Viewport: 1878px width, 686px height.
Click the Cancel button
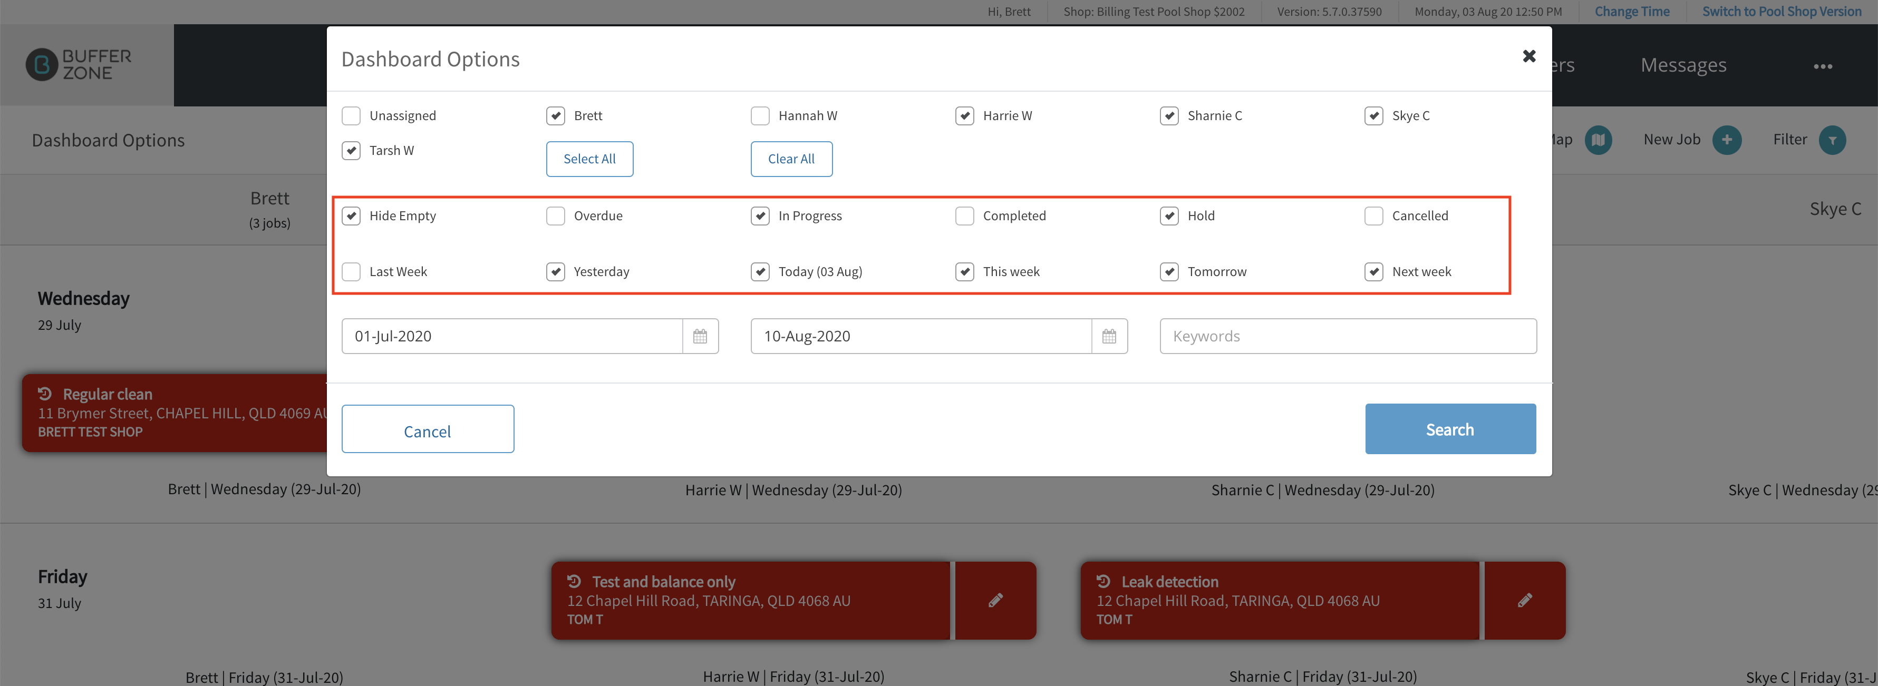tap(427, 429)
